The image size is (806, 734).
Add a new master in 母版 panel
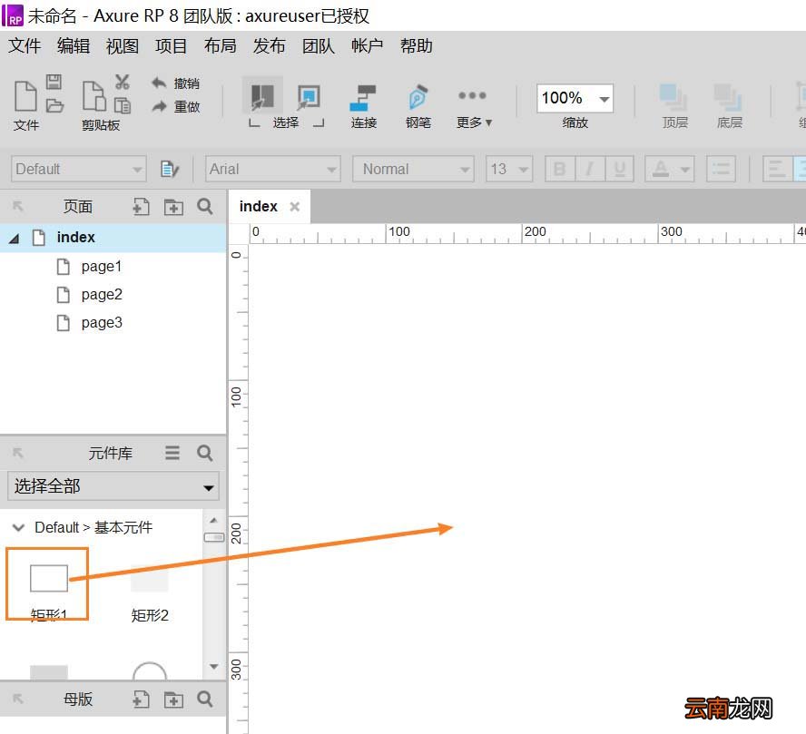141,700
